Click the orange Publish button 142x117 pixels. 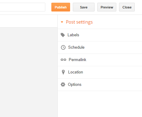click(61, 7)
